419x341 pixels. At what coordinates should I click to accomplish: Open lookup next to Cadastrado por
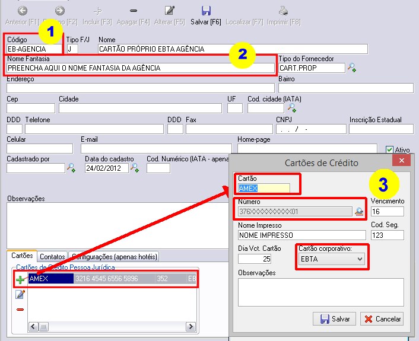71,168
